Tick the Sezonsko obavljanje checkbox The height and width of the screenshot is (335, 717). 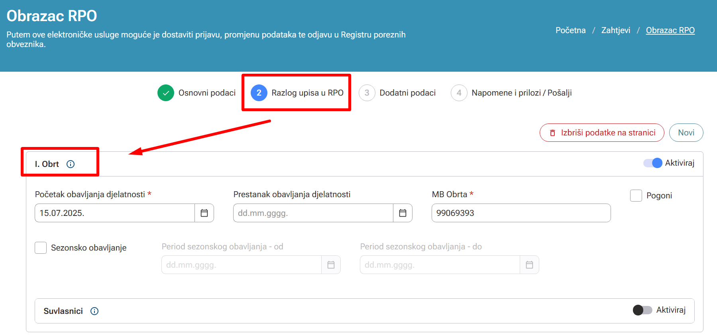41,248
